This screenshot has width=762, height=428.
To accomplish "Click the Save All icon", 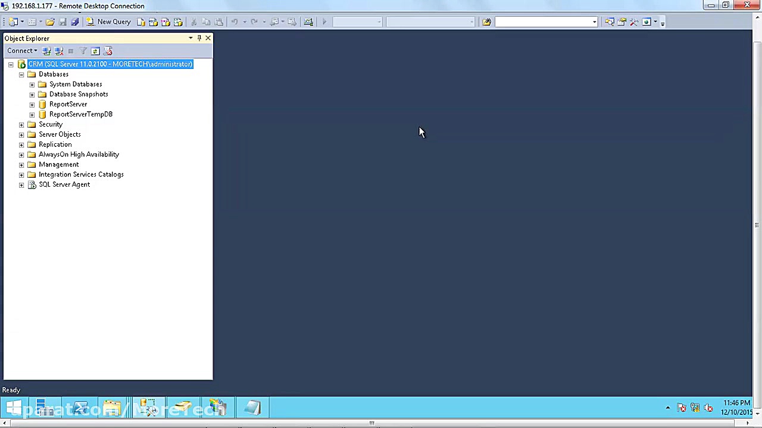I will pos(74,22).
